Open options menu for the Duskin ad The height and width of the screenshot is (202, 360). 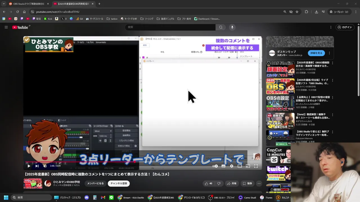tap(329, 53)
